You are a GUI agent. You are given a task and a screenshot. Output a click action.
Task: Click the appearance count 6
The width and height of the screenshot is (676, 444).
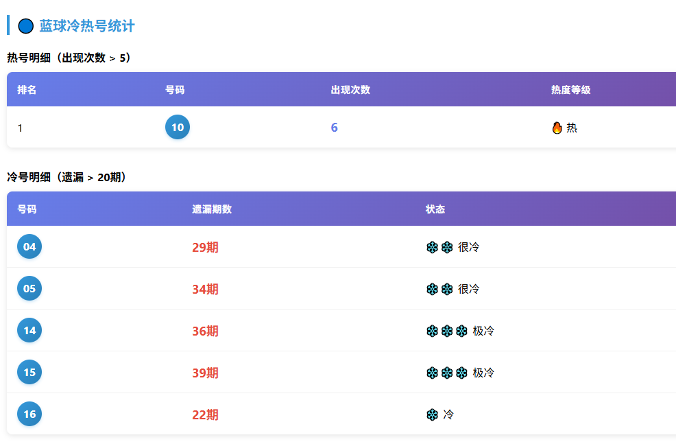(334, 128)
